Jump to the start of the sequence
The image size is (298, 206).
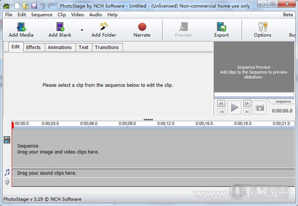(221, 112)
